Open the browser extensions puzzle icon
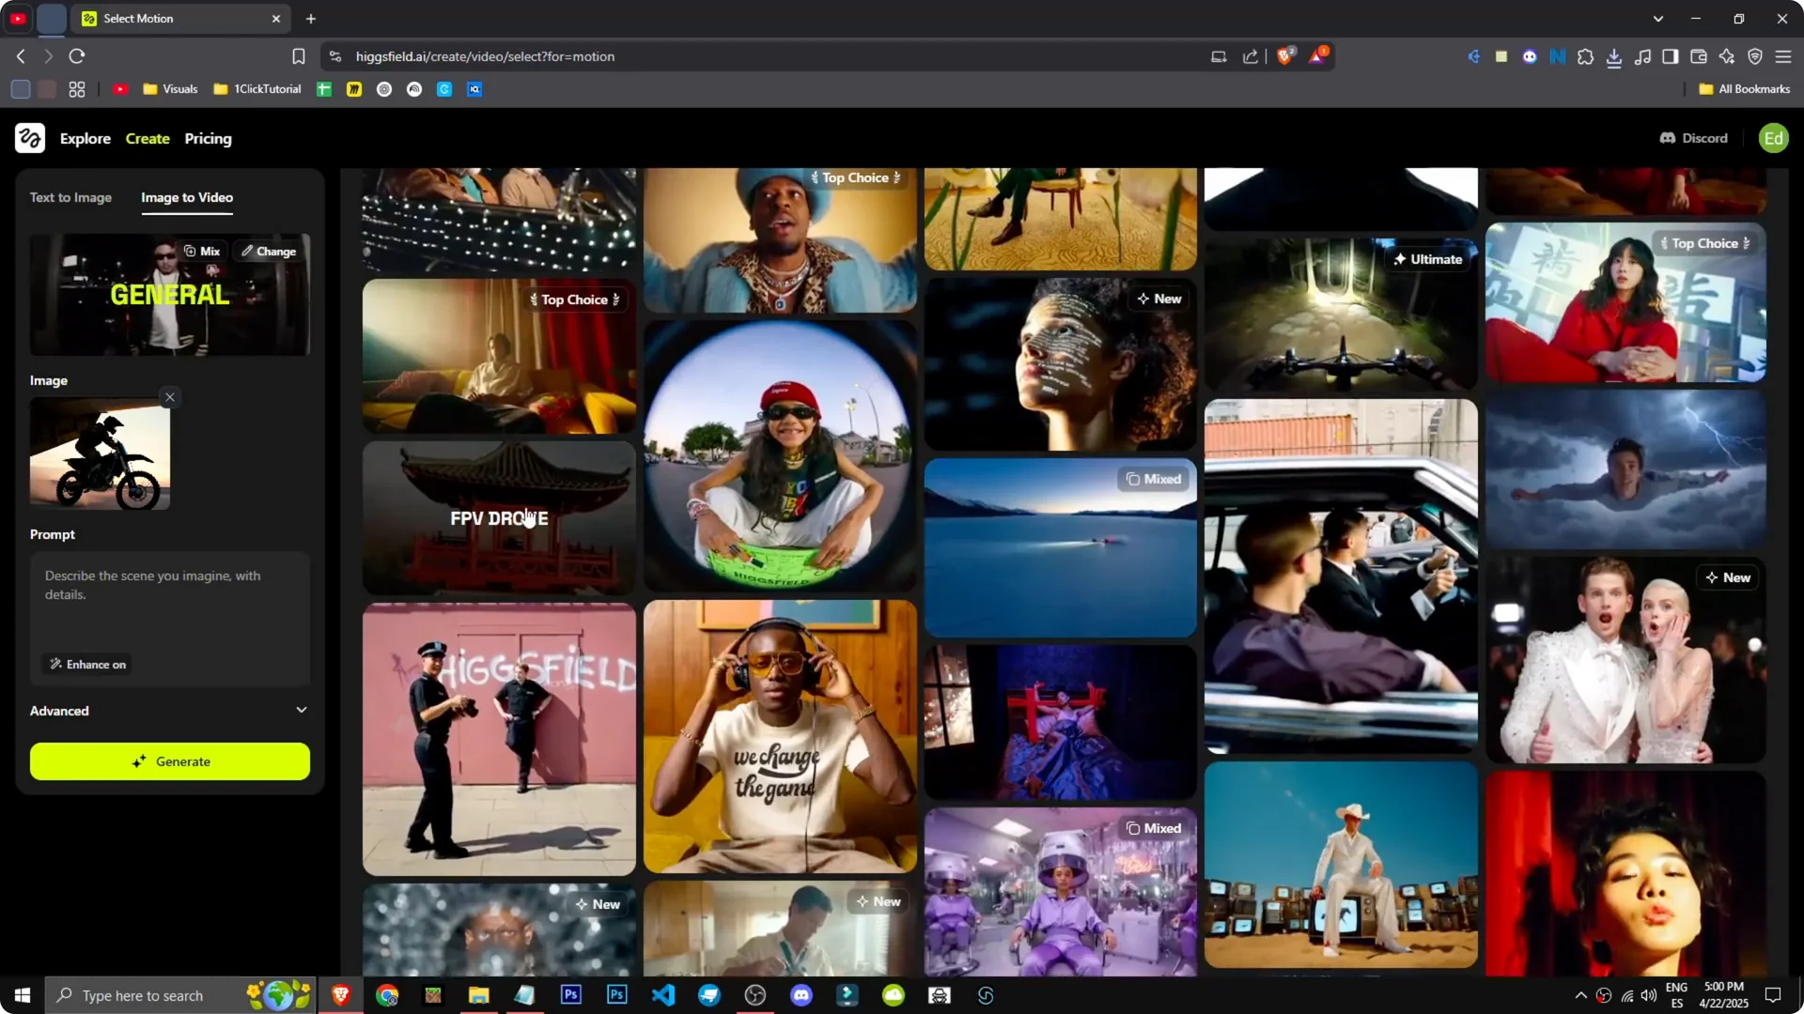The height and width of the screenshot is (1014, 1804). coord(1585,56)
